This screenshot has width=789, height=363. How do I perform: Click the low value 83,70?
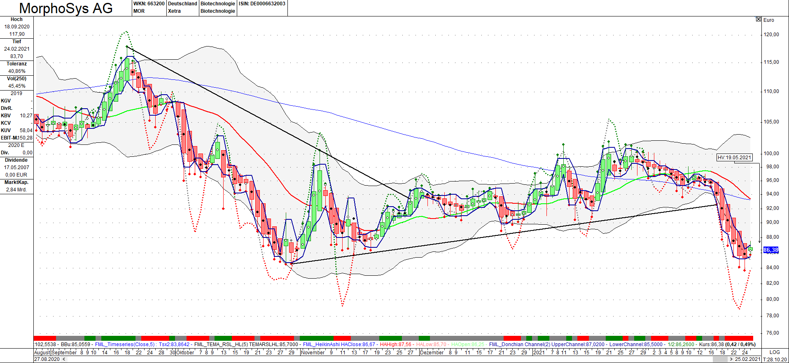pyautogui.click(x=17, y=56)
